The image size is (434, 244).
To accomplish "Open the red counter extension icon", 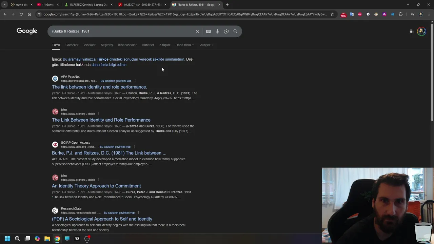I will tap(343, 15).
